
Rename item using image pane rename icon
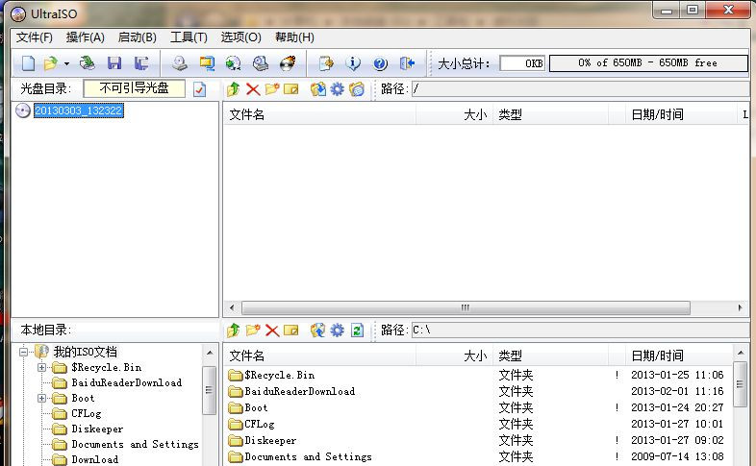[x=291, y=89]
